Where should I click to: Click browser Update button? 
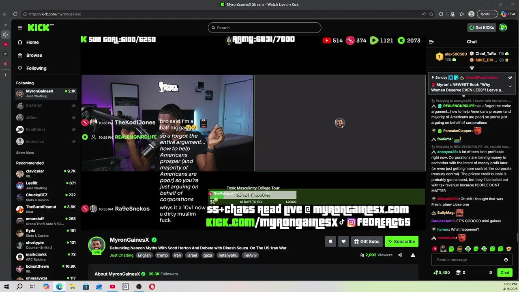487,14
